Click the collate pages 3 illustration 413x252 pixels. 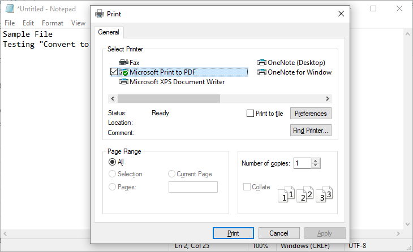tap(324, 194)
